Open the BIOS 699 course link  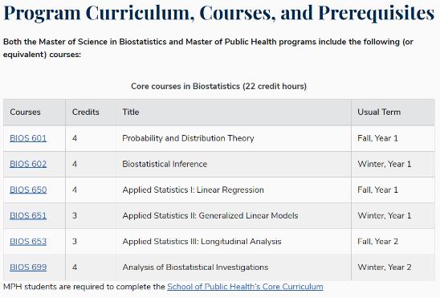pos(28,267)
